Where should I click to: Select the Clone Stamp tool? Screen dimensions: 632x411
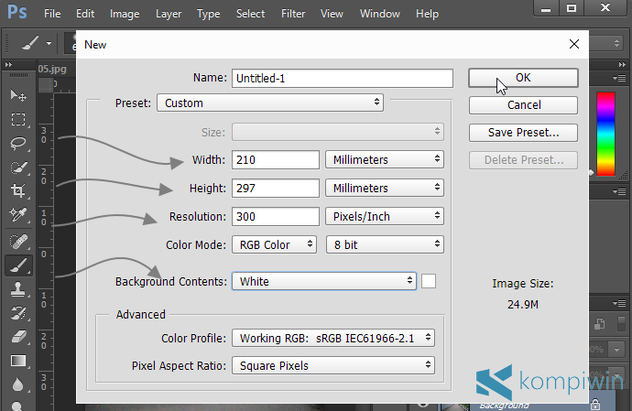(x=18, y=289)
